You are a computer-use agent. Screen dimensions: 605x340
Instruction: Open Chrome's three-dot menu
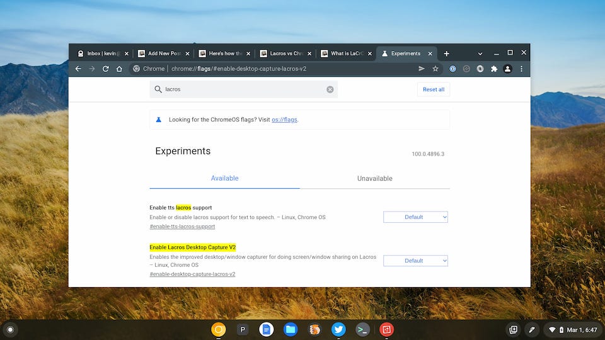[521, 69]
